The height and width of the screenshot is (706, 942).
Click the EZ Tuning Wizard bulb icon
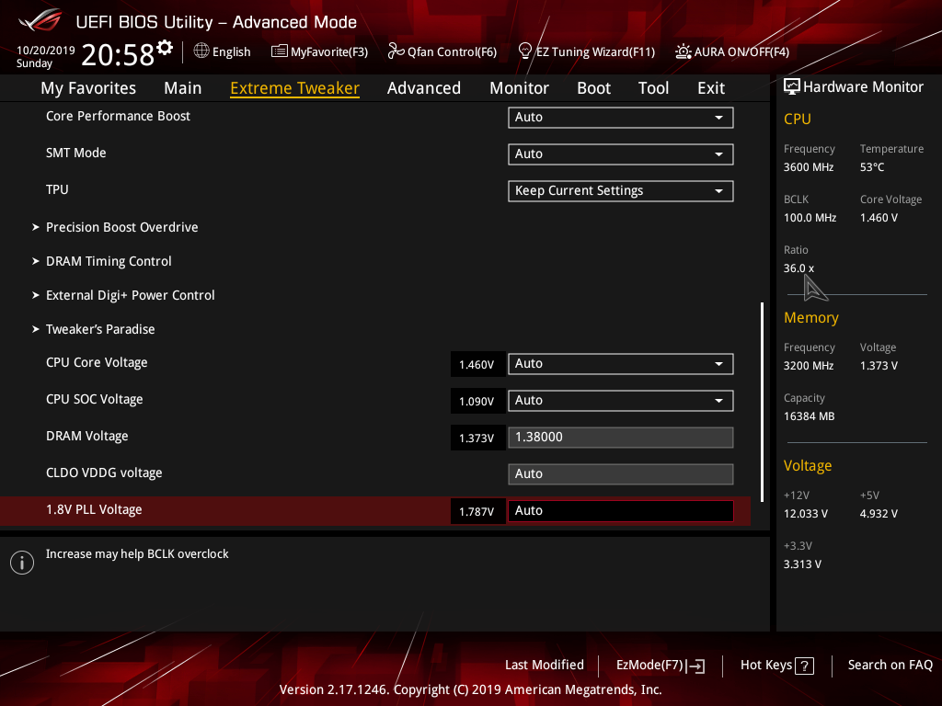point(524,51)
